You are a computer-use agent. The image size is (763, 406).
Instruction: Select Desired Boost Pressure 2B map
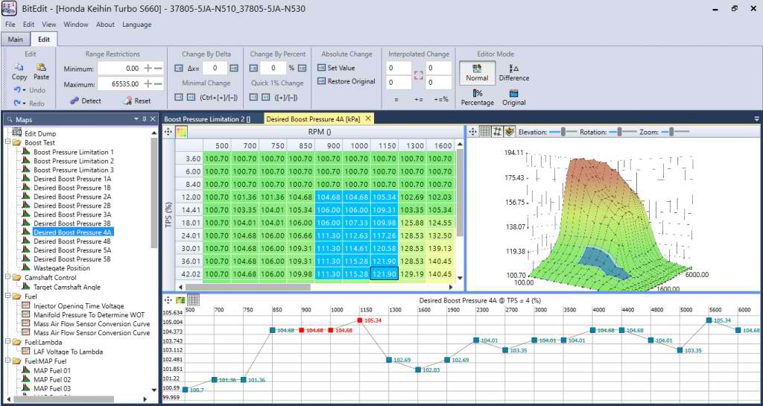[72, 206]
